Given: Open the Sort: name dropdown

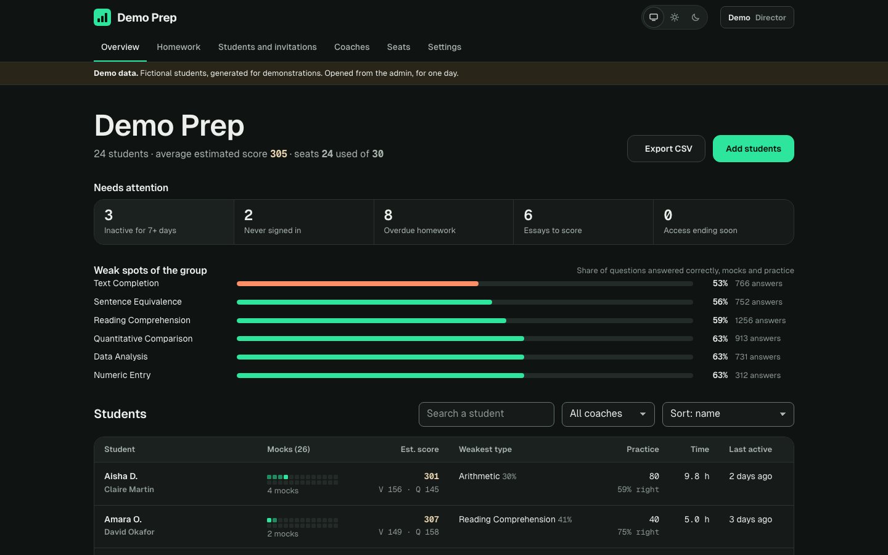Looking at the screenshot, I should (728, 414).
